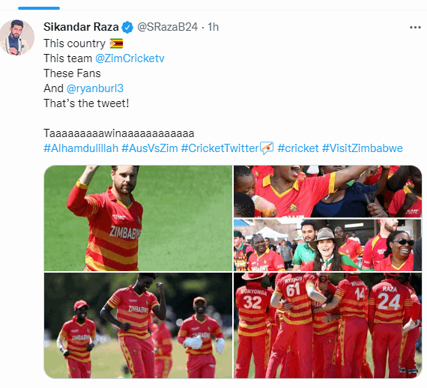Screen dimensions: 427x388
Task: Open the tweet's three-dot more options menu
Action: tap(415, 27)
